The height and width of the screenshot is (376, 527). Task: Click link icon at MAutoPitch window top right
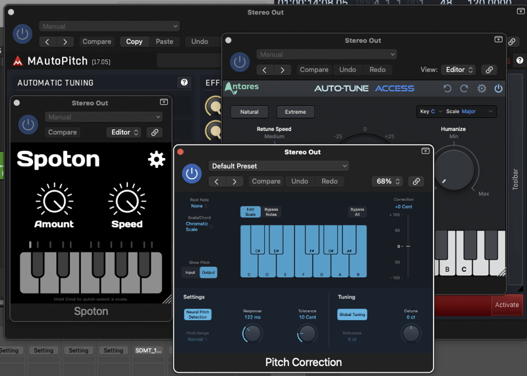[512, 41]
